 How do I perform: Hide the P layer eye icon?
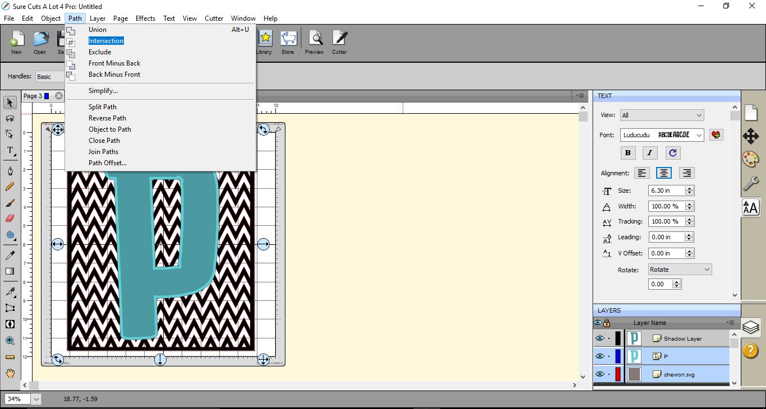[600, 356]
